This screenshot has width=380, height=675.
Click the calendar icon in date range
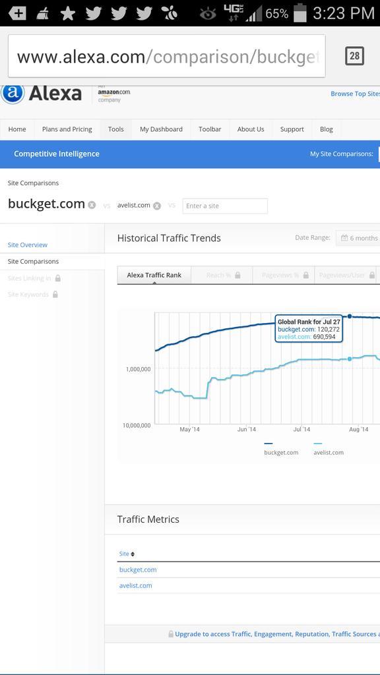click(x=344, y=238)
